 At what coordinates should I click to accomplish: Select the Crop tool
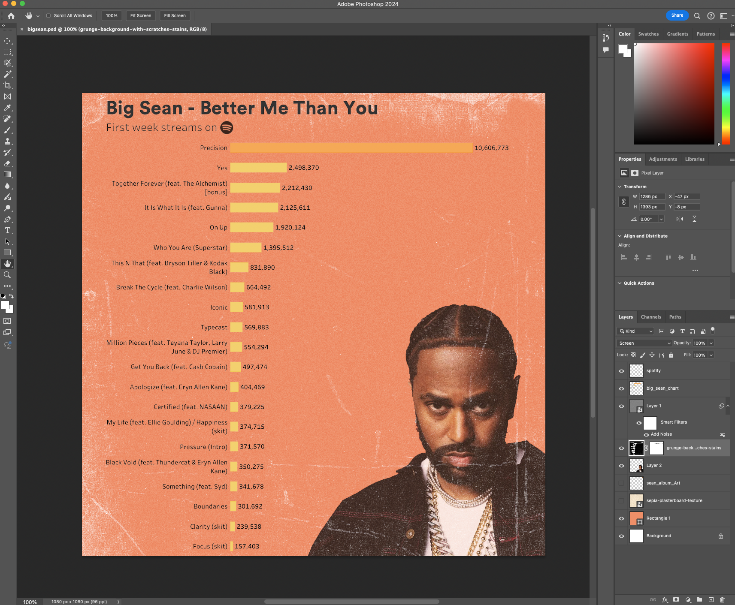tap(7, 85)
